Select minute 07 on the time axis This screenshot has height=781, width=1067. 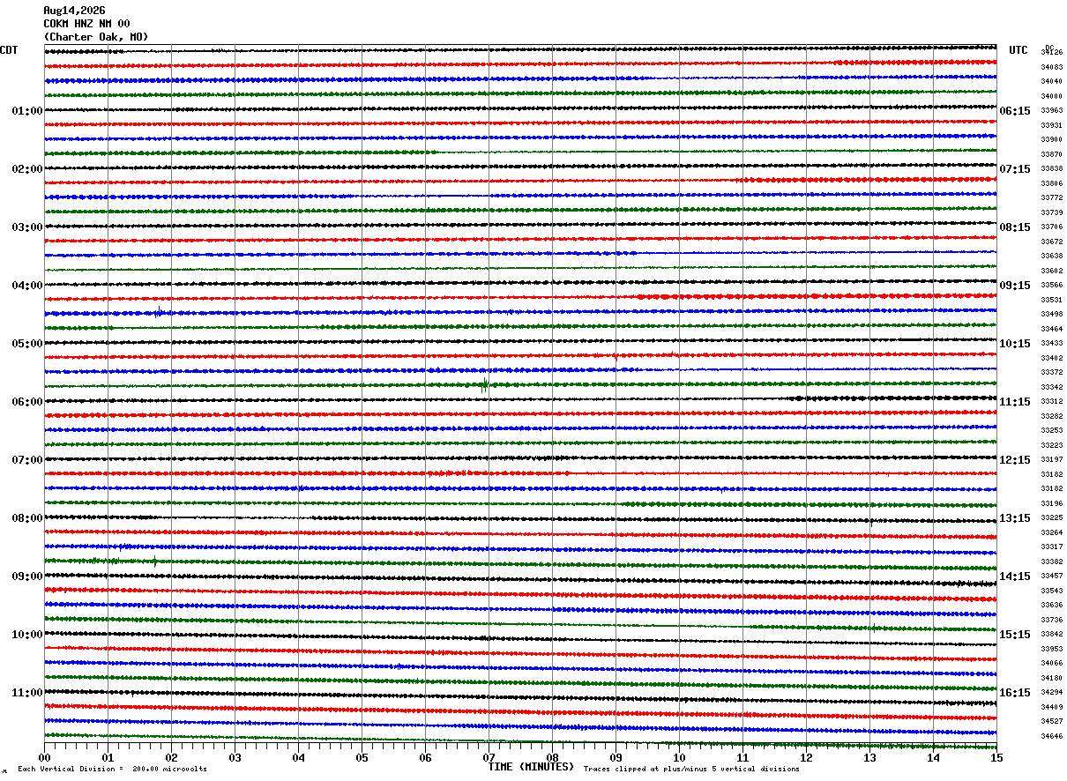pos(489,757)
